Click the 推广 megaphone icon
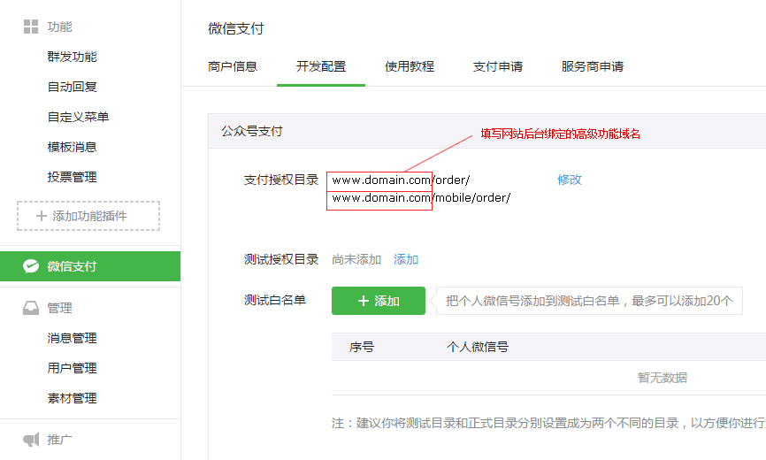Viewport: 766px width, 460px height. coord(31,440)
